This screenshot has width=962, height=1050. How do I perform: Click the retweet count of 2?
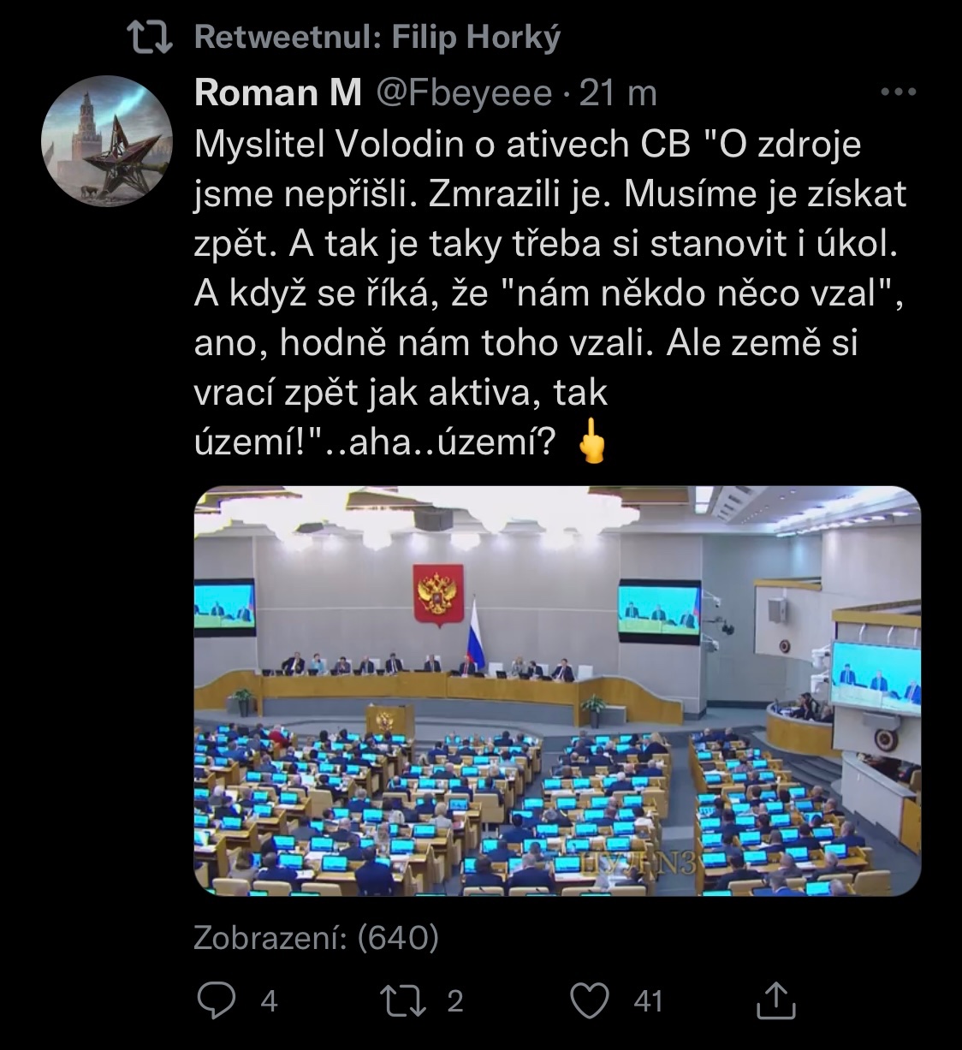tap(455, 1000)
